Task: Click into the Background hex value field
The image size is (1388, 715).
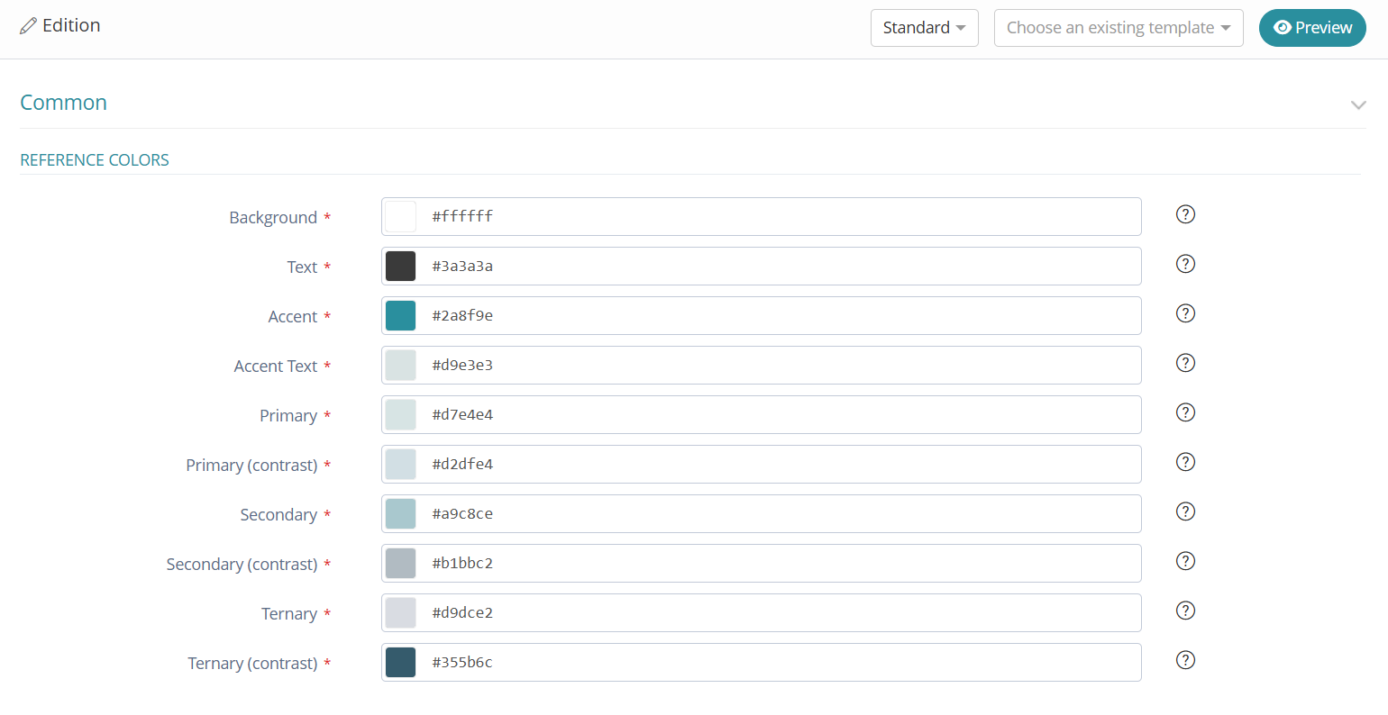Action: [775, 217]
